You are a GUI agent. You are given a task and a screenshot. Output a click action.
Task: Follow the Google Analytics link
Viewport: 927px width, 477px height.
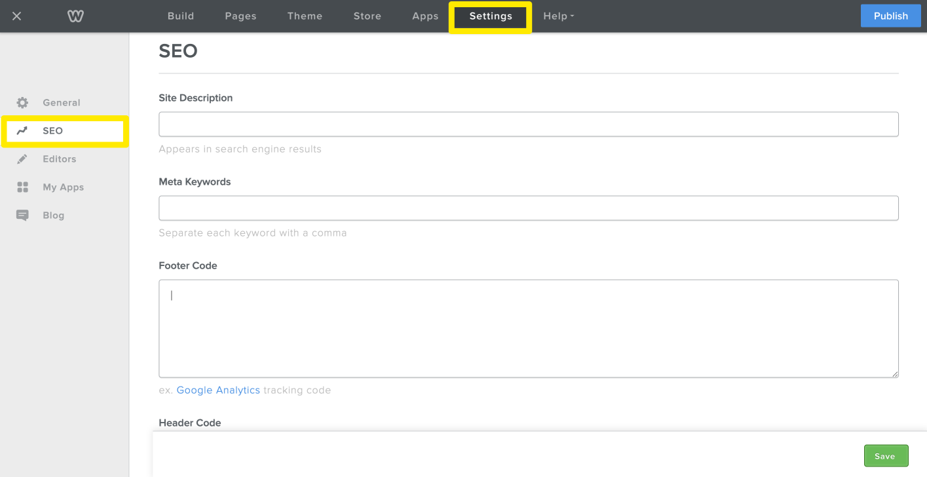218,391
